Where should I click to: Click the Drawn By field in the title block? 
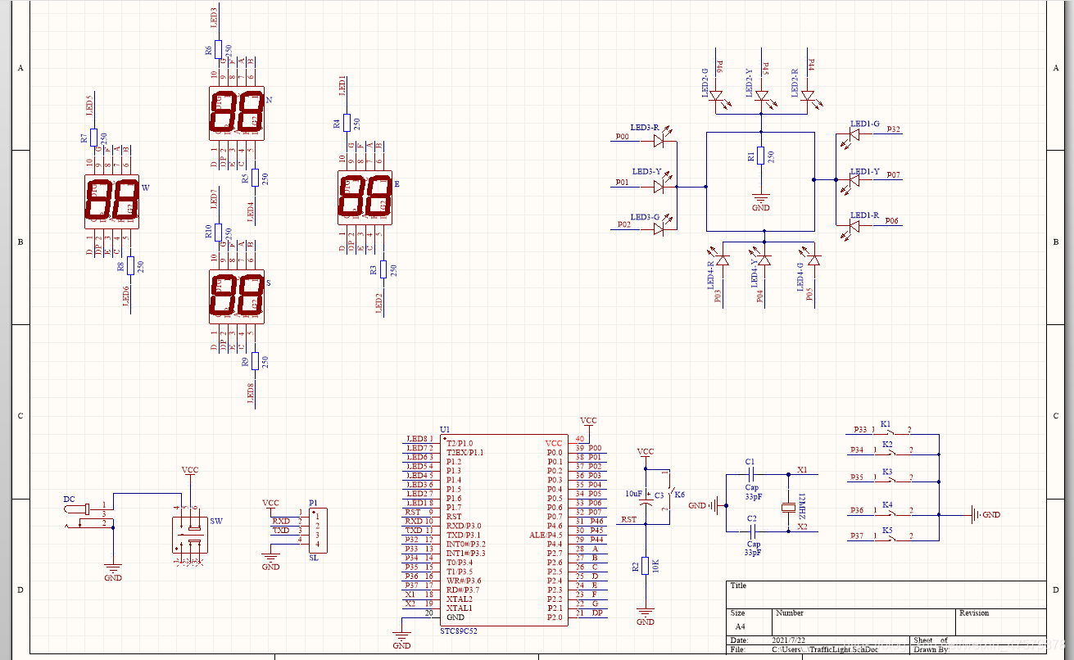click(979, 650)
